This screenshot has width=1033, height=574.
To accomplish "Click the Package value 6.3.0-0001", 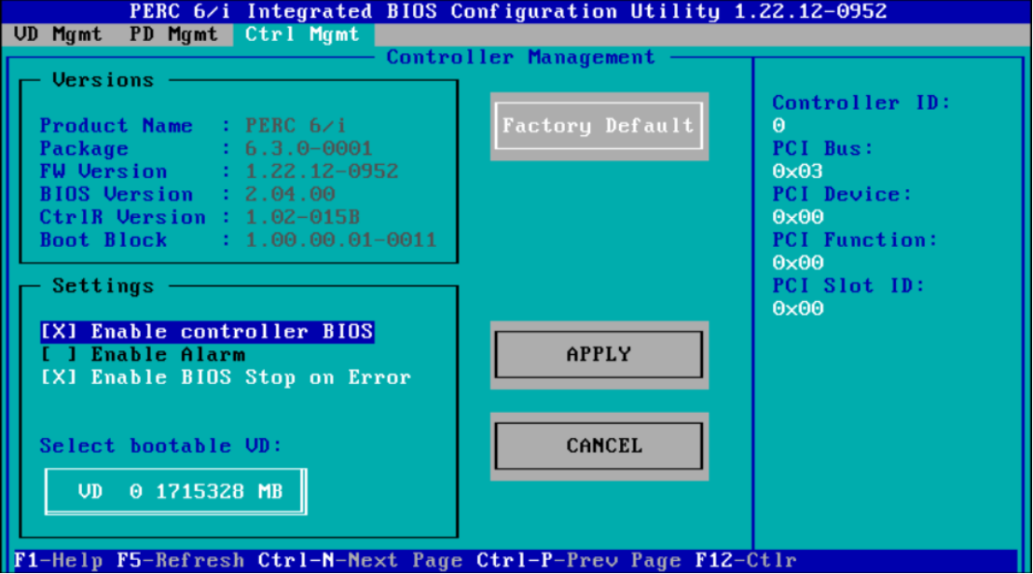I will coord(309,148).
